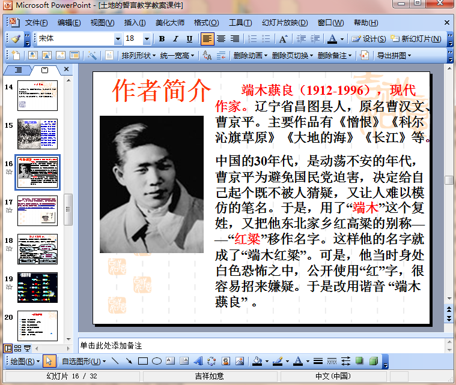The image size is (456, 385).
Task: Select slide 18 thumbnail
Action: click(x=37, y=249)
